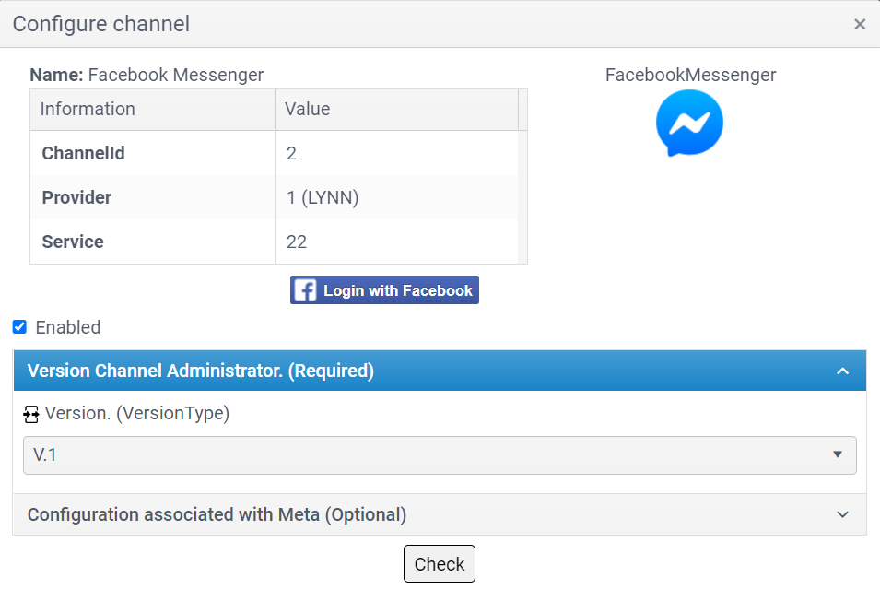Open Configuration associated with Meta (Optional) section
880x613 pixels.
[217, 514]
